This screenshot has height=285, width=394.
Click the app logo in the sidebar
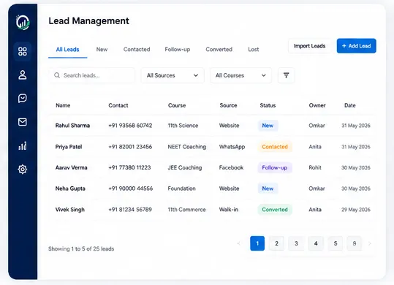(x=23, y=23)
